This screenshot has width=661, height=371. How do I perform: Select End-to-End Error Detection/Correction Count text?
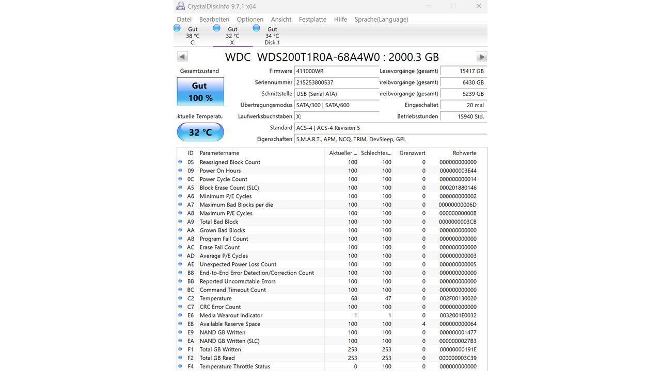257,273
